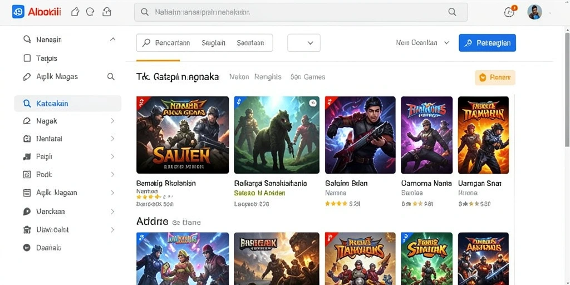Click the star rating under Camoma Nanta
Image resolution: width=570 pixels, height=285 pixels.
point(417,204)
